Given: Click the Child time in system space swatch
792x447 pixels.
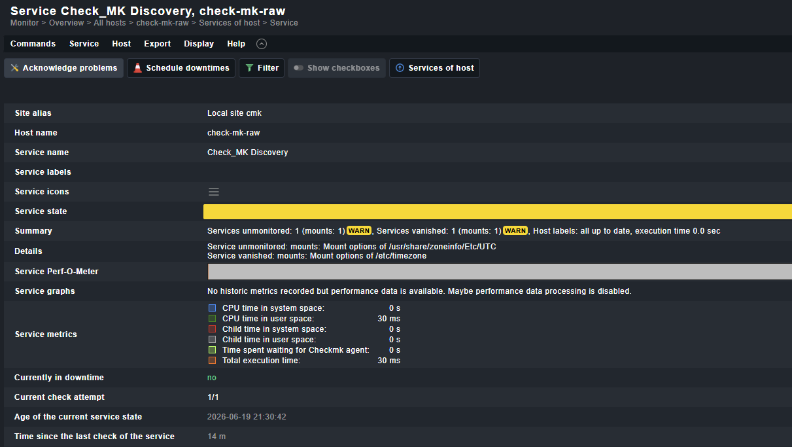Looking at the screenshot, I should (x=212, y=329).
